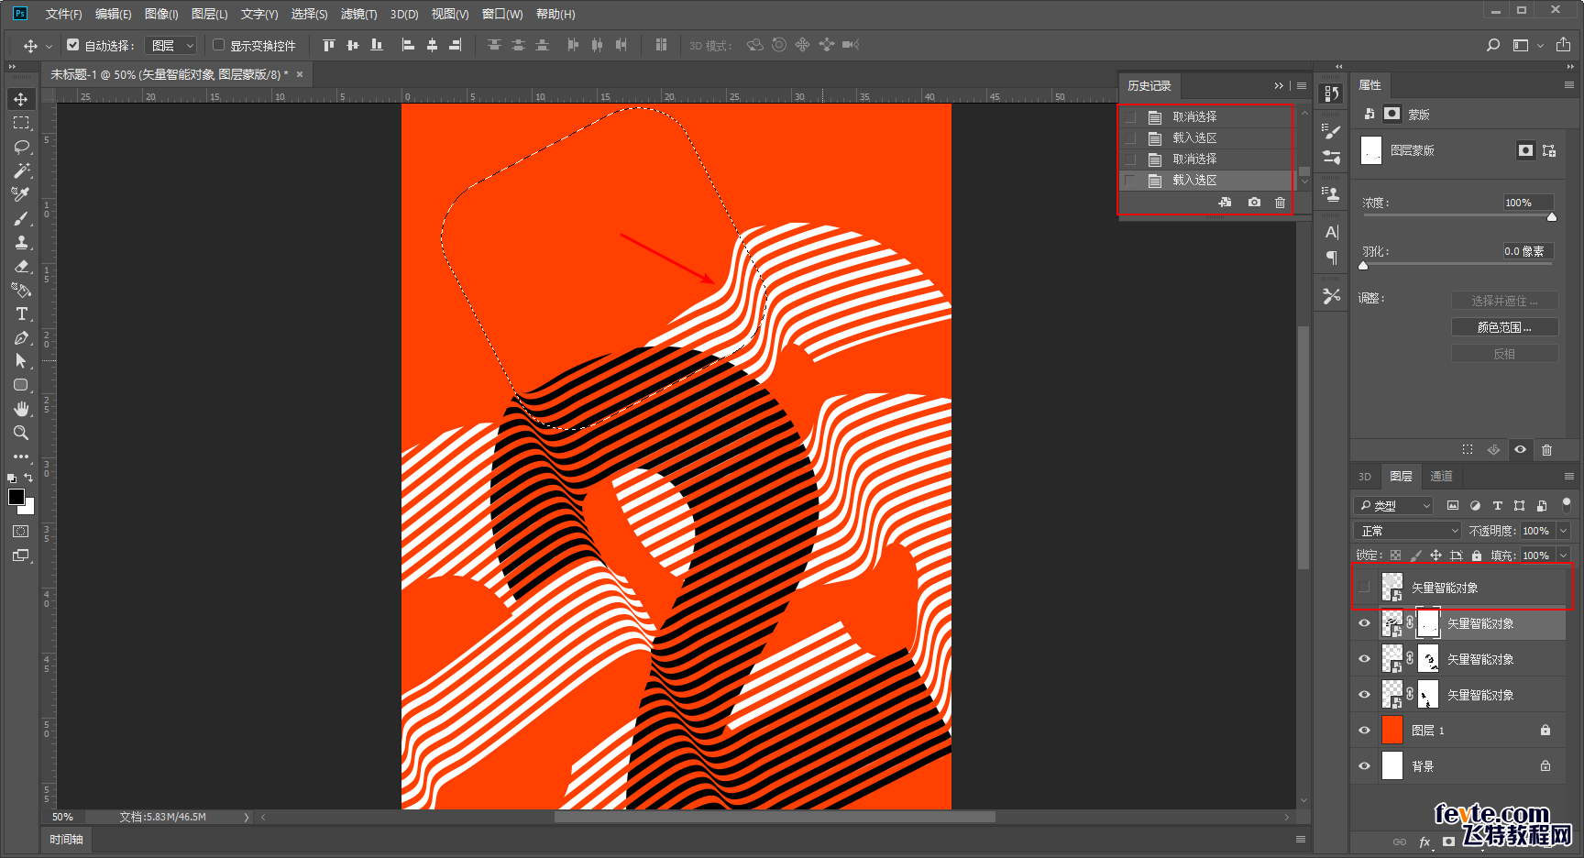Image resolution: width=1584 pixels, height=858 pixels.
Task: Select the Eraser tool
Action: tap(21, 266)
